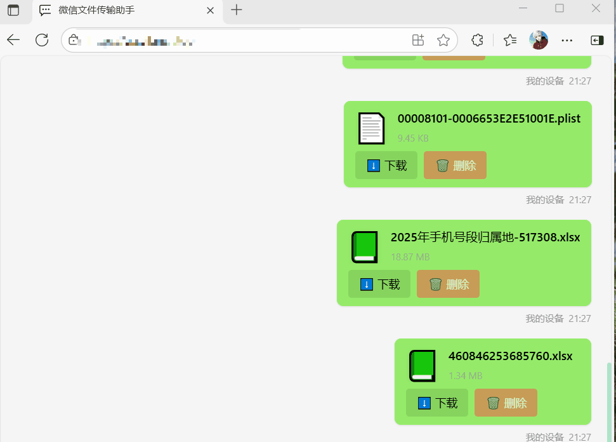
Task: Click the green book icon for 2025年手机号段归属地 file
Action: pos(364,247)
